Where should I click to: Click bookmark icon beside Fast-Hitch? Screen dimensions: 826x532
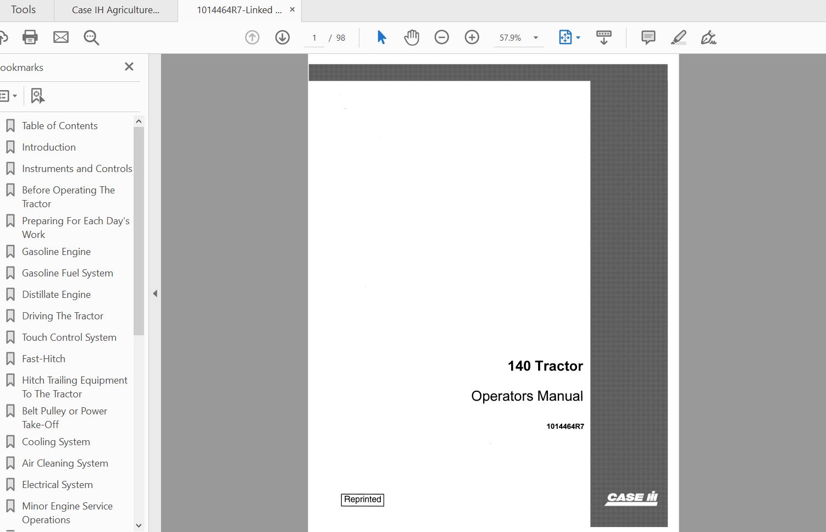click(x=10, y=359)
